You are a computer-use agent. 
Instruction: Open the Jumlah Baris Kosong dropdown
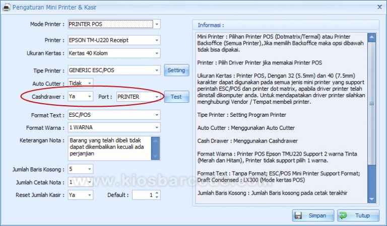point(90,169)
